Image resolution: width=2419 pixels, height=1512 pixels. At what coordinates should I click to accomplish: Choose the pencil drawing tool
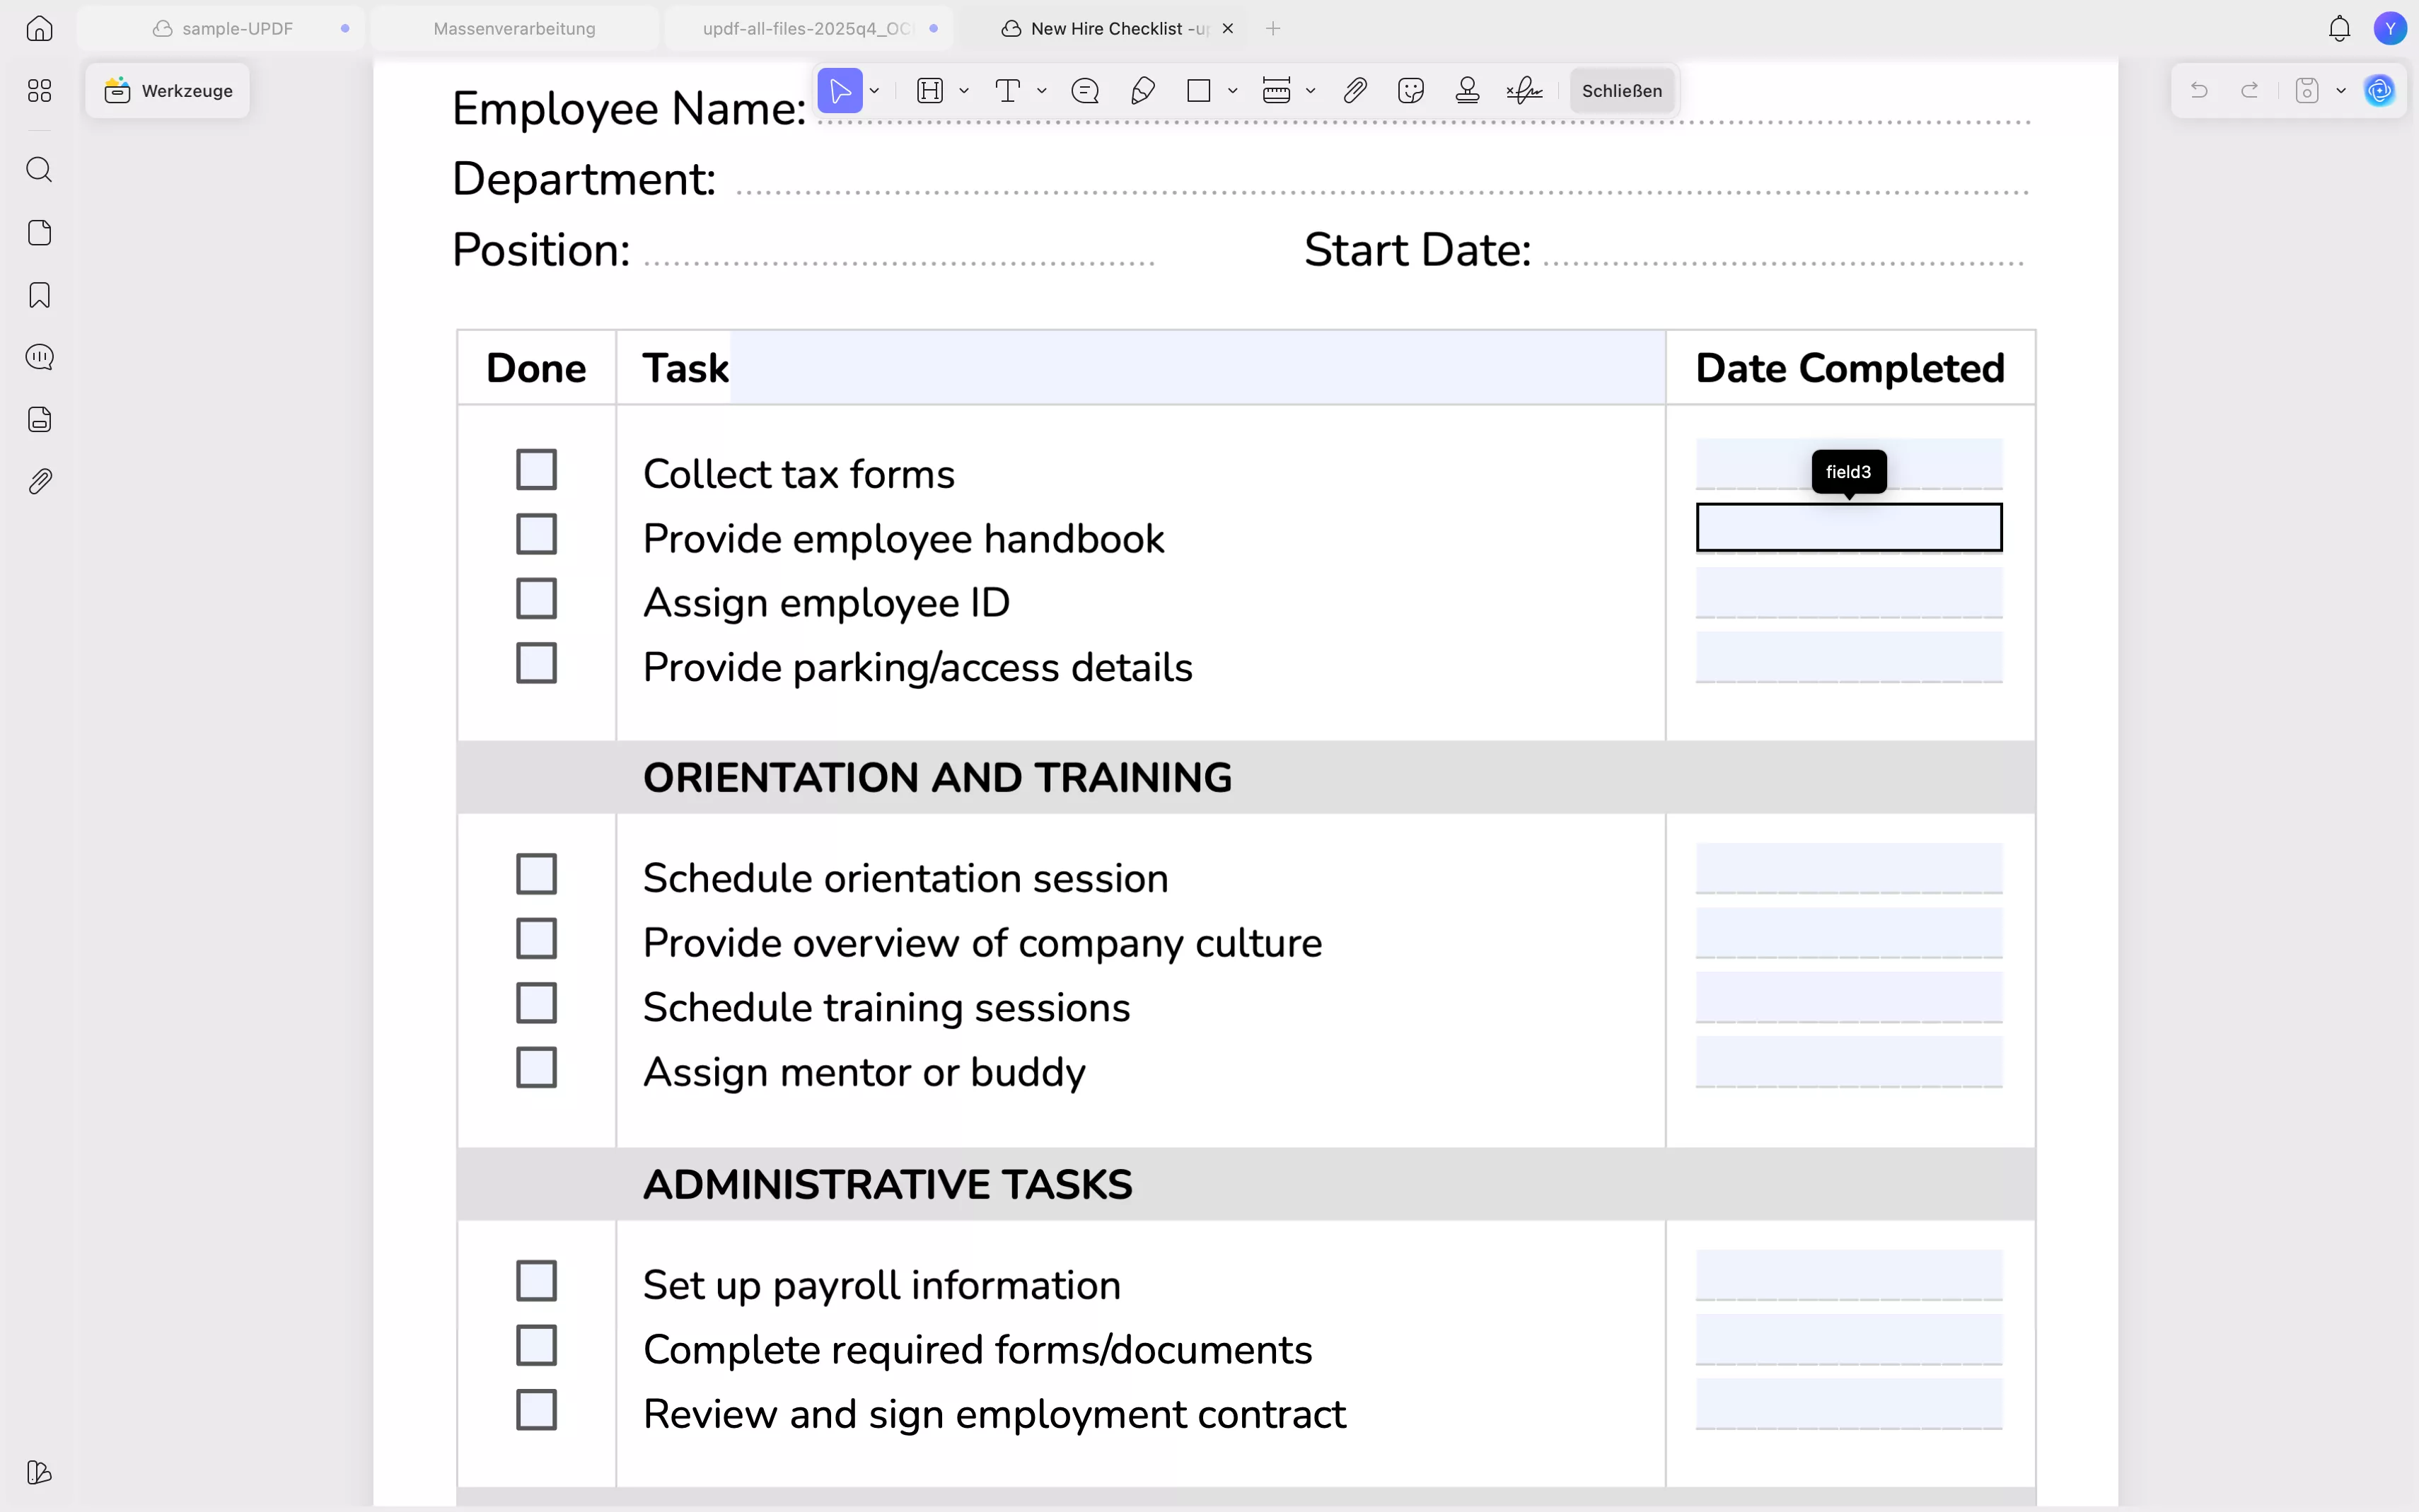pyautogui.click(x=1143, y=91)
